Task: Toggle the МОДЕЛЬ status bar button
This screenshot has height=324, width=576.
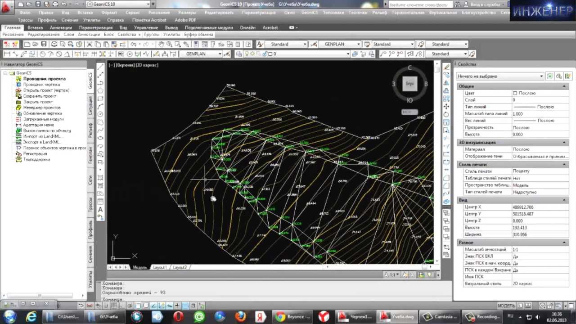Action: pyautogui.click(x=506, y=306)
